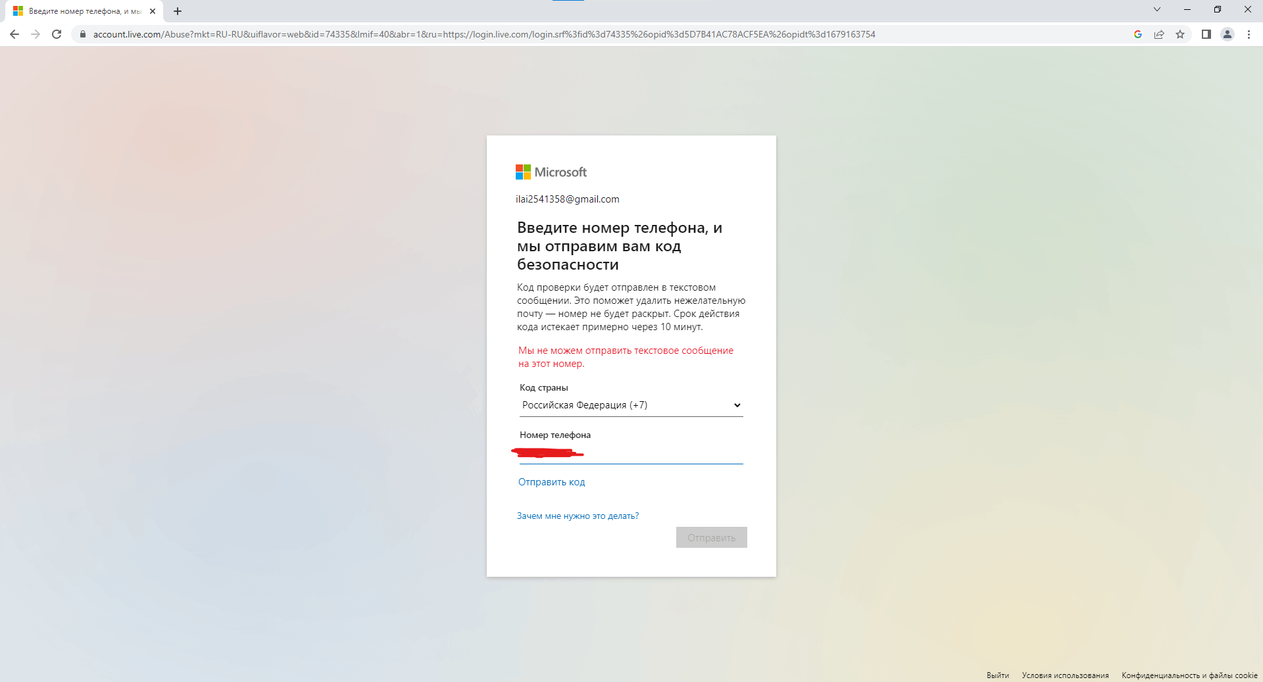The height and width of the screenshot is (682, 1263).
Task: Click the heading Введите номер телефона
Action: point(620,246)
